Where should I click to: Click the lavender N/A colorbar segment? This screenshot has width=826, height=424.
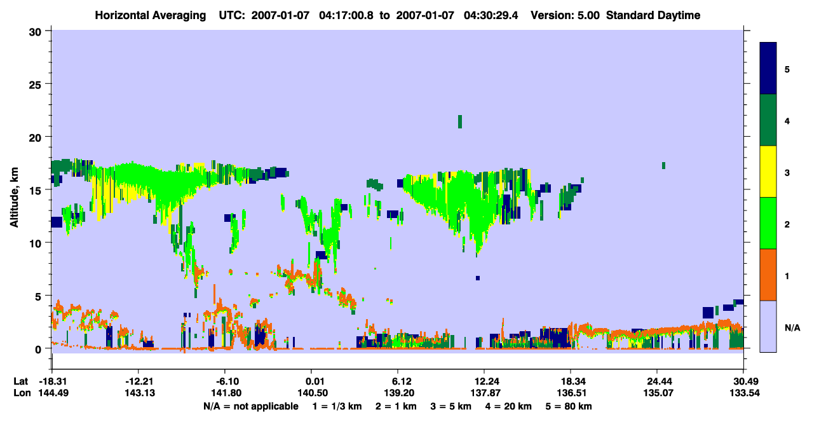tap(768, 326)
